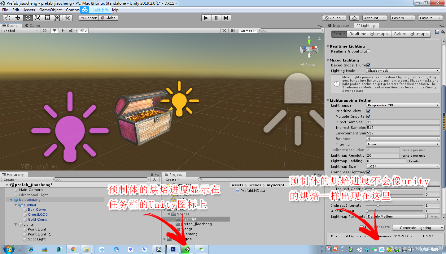Open the custom editor tools icon
Image resolution: width=446 pixels, height=254 pixels.
pos(68,18)
